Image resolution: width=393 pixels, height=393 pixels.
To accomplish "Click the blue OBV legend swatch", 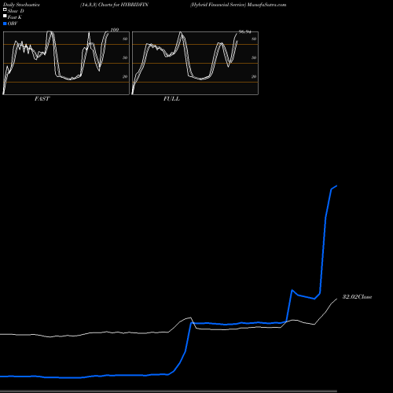I will (5, 24).
